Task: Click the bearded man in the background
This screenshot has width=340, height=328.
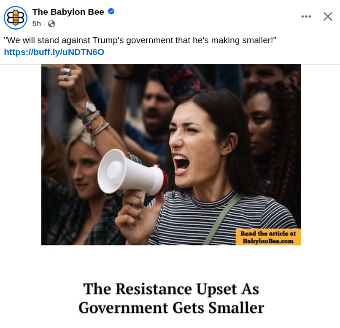Action: [155, 104]
